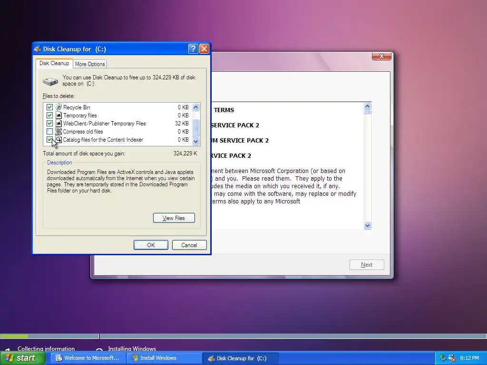This screenshot has width=487, height=365.
Task: Select Catalog files for the Content Indexer
Action: tap(103, 139)
